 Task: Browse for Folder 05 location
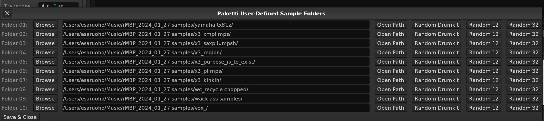pos(45,62)
